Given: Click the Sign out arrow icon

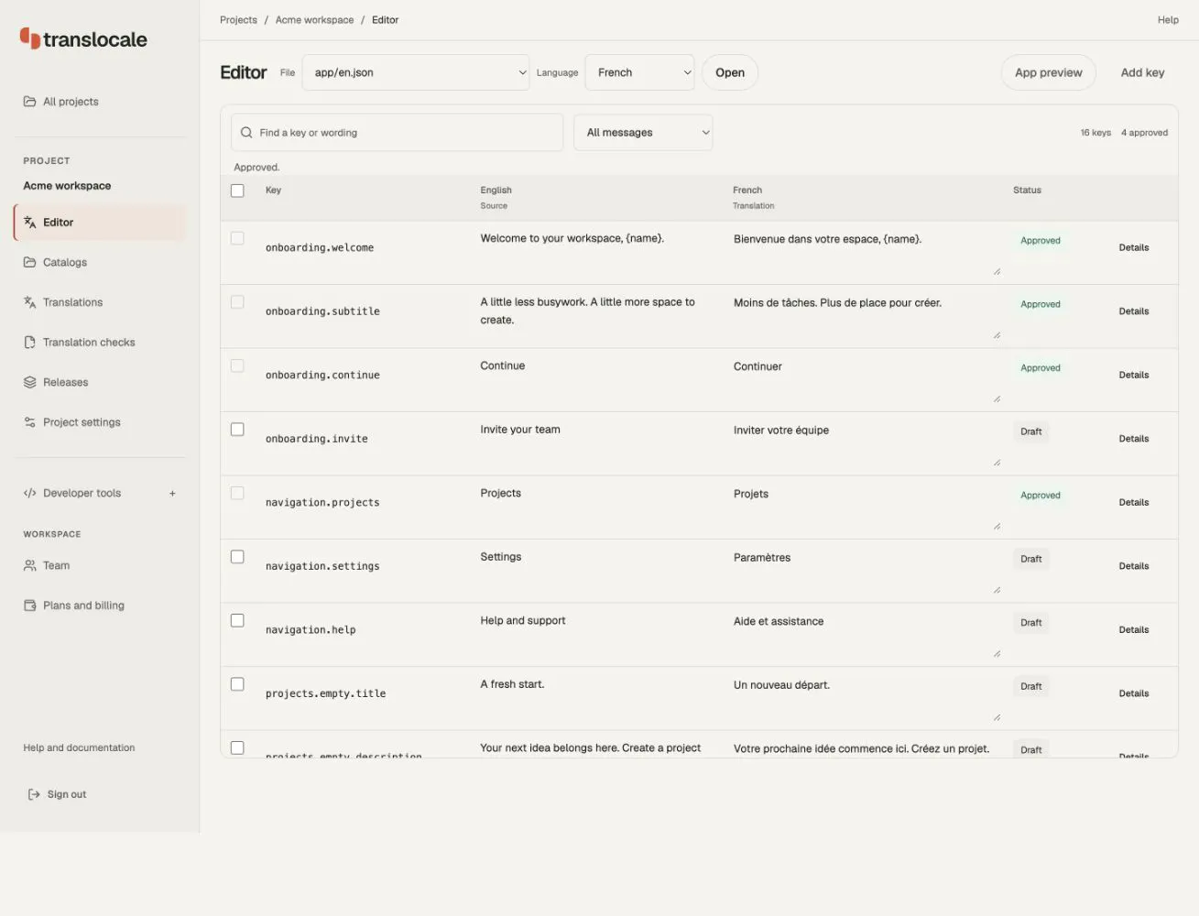Looking at the screenshot, I should click(34, 794).
